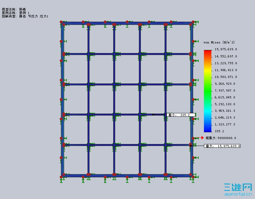Click the von Mises color gradient legend bar

(208, 91)
